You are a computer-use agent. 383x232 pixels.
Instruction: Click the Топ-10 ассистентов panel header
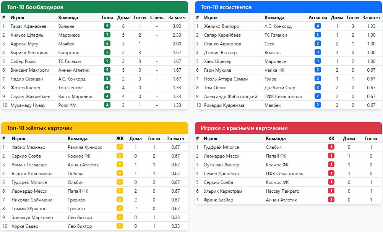[x=288, y=7]
